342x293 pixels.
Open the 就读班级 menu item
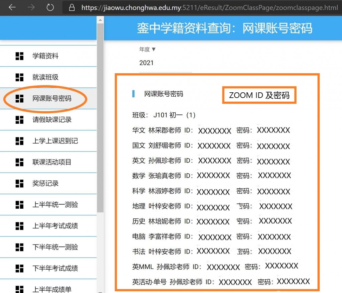click(48, 77)
